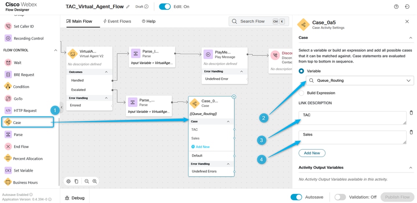
Task: Delete the TAC link description
Action: [411, 113]
